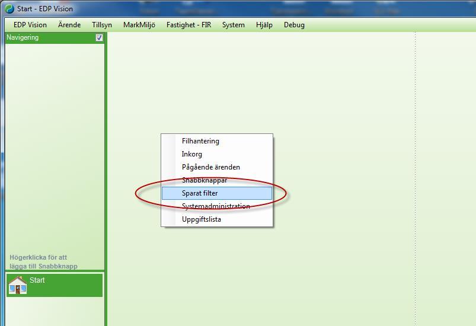This screenshot has height=326, width=476.
Task: Open the Hjälp menu
Action: coord(264,25)
